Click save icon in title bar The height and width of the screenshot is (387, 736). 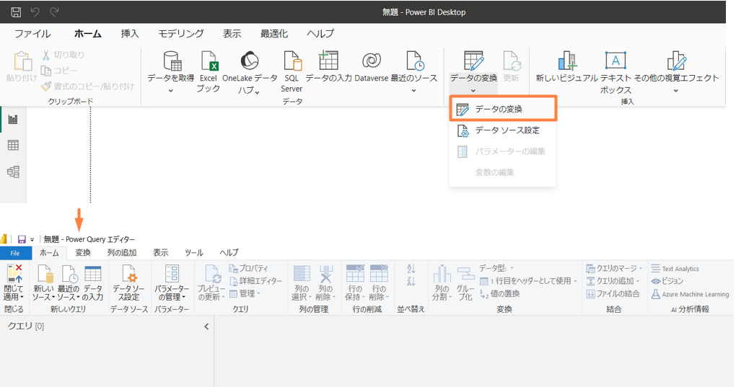[x=16, y=12]
